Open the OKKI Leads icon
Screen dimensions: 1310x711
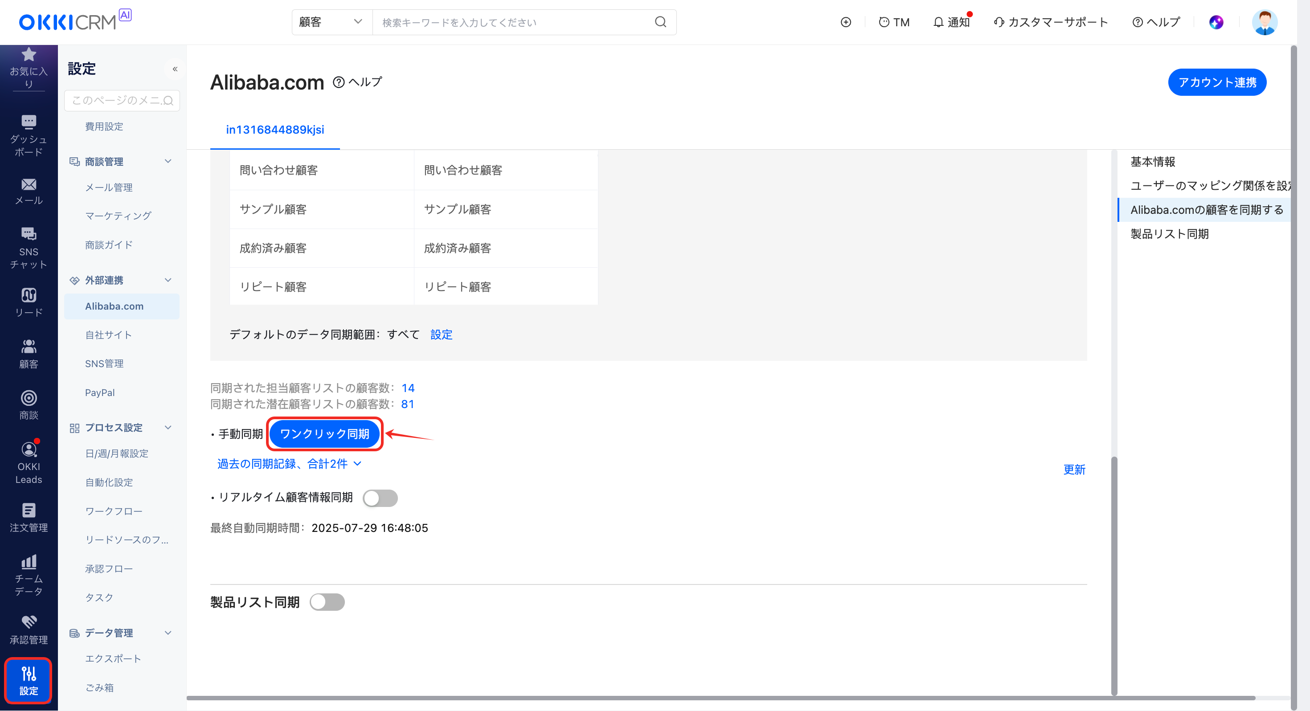coord(29,449)
